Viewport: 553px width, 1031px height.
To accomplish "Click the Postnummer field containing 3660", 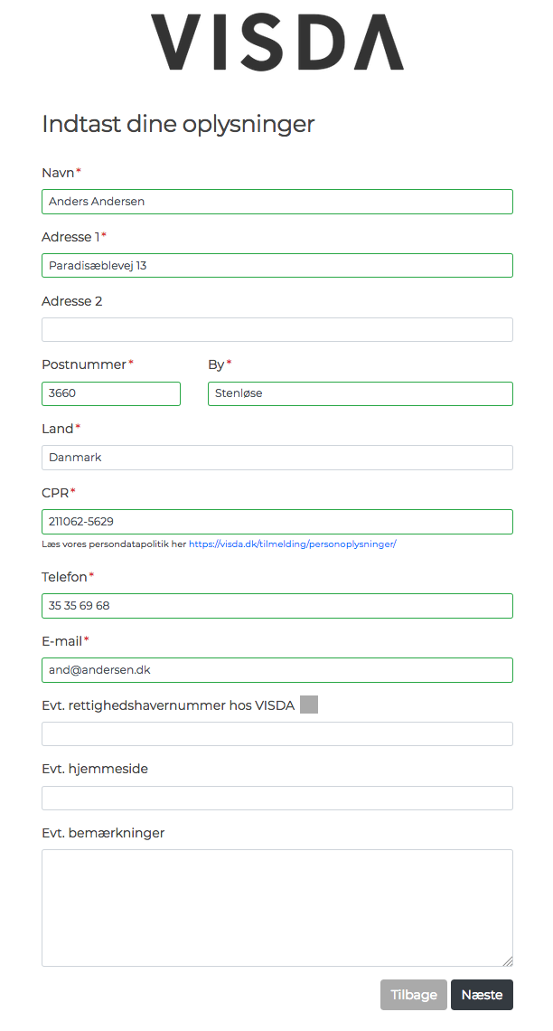I will pyautogui.click(x=111, y=393).
